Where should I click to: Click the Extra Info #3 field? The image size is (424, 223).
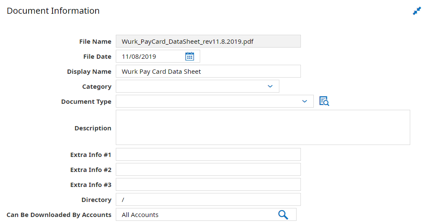click(x=208, y=185)
